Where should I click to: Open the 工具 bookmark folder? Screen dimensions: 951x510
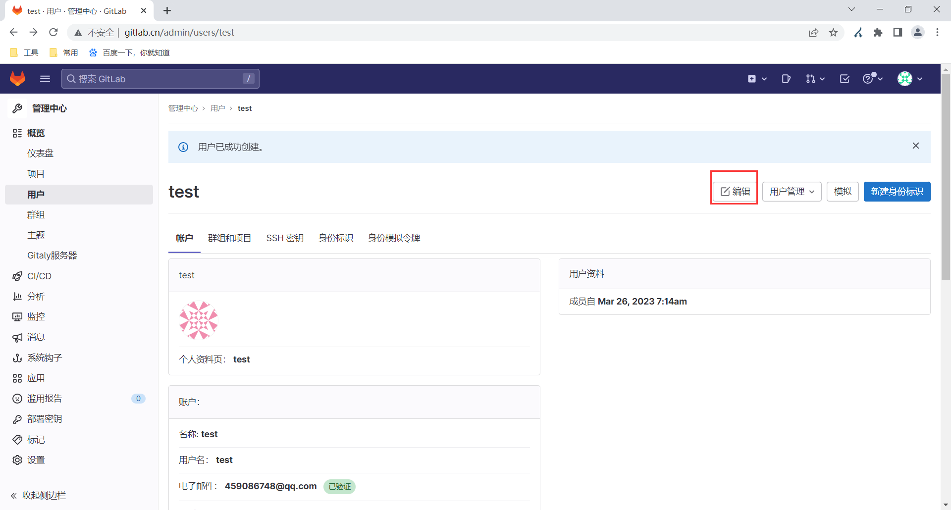click(x=24, y=52)
